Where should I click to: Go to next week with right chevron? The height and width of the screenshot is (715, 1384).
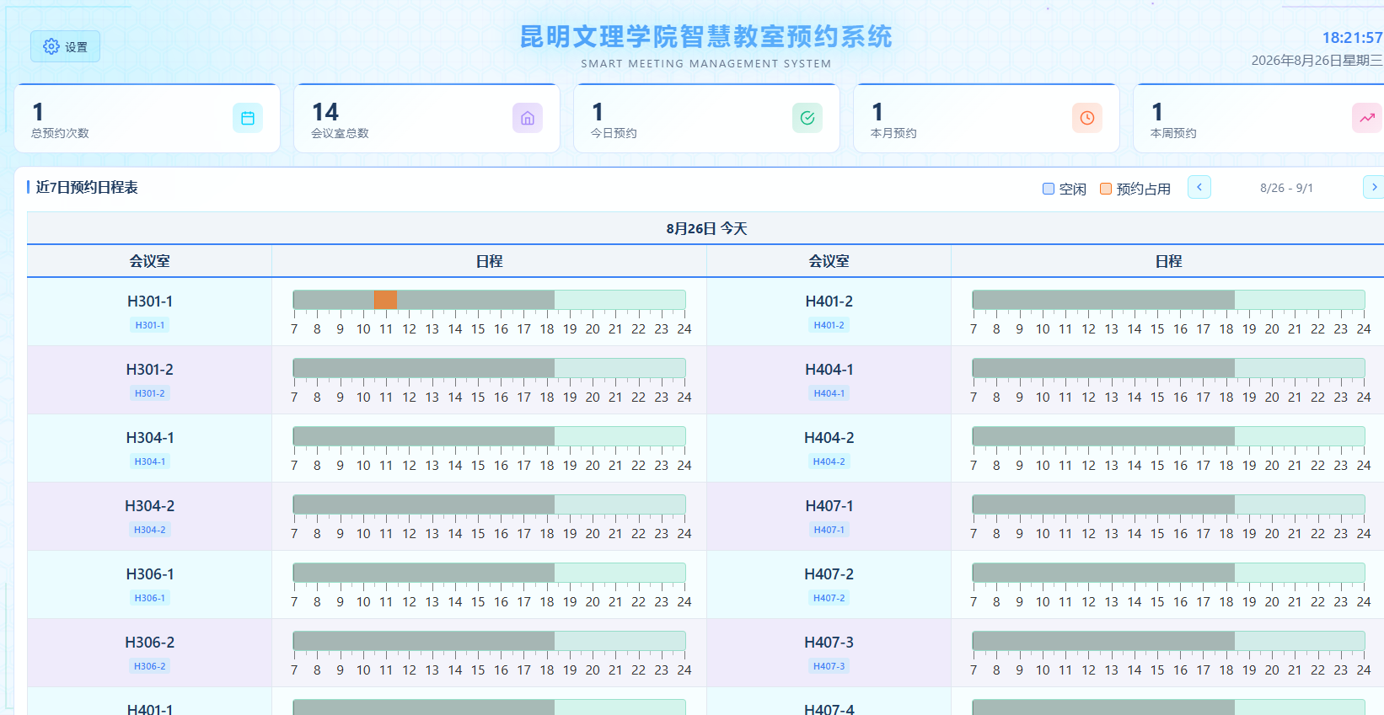[x=1374, y=187]
